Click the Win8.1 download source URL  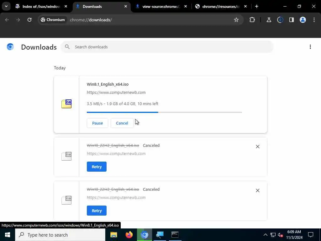tap(116, 93)
